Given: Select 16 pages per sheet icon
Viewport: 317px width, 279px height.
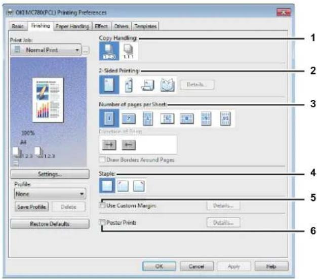Looking at the screenshot, I should point(225,118).
